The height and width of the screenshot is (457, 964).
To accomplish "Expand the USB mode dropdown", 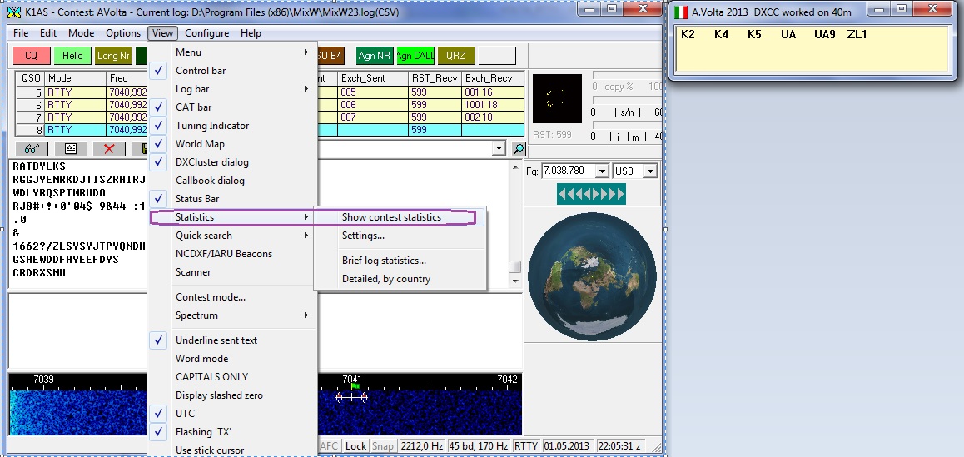I will pos(650,171).
